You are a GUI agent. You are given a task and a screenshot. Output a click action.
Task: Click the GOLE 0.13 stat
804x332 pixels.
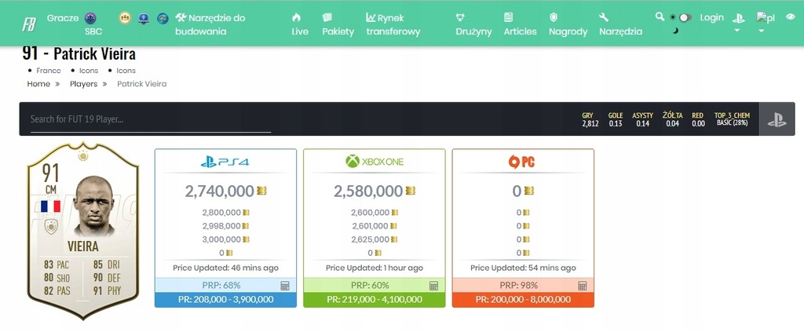pos(616,119)
